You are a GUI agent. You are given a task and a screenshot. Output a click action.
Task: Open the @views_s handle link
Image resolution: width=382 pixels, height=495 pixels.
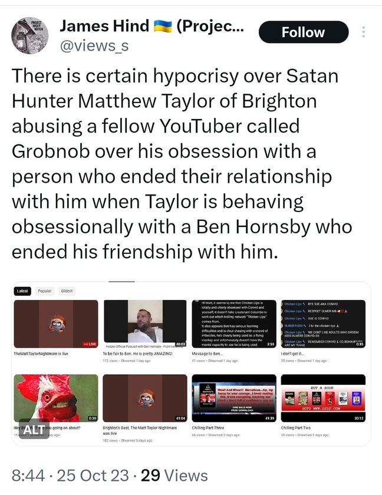(x=94, y=46)
